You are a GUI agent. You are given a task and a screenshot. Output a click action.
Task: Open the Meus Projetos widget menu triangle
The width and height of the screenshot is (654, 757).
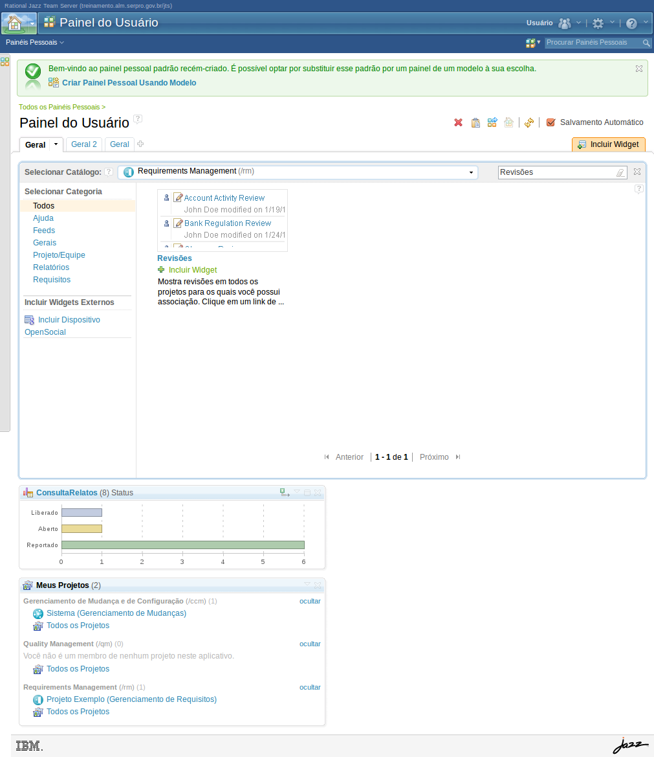307,584
